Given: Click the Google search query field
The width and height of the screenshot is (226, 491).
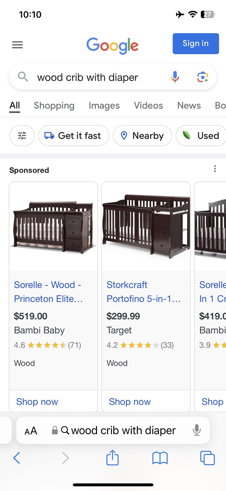Looking at the screenshot, I should (x=97, y=77).
